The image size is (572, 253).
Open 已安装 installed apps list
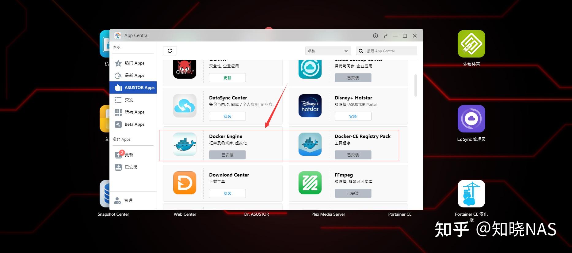pos(133,167)
